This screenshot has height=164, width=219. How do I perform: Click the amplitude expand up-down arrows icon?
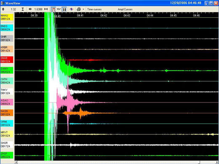(x=3, y=9)
